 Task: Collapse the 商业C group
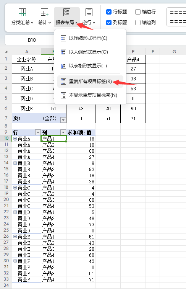click(15, 188)
